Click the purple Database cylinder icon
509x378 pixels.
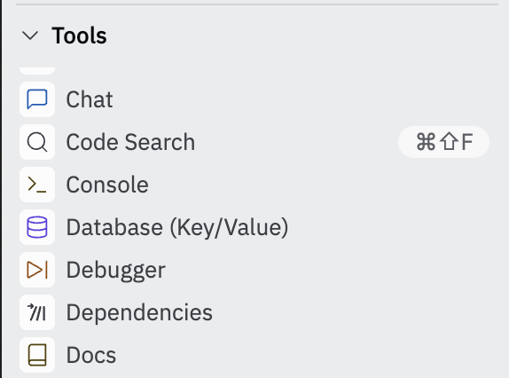pos(37,227)
